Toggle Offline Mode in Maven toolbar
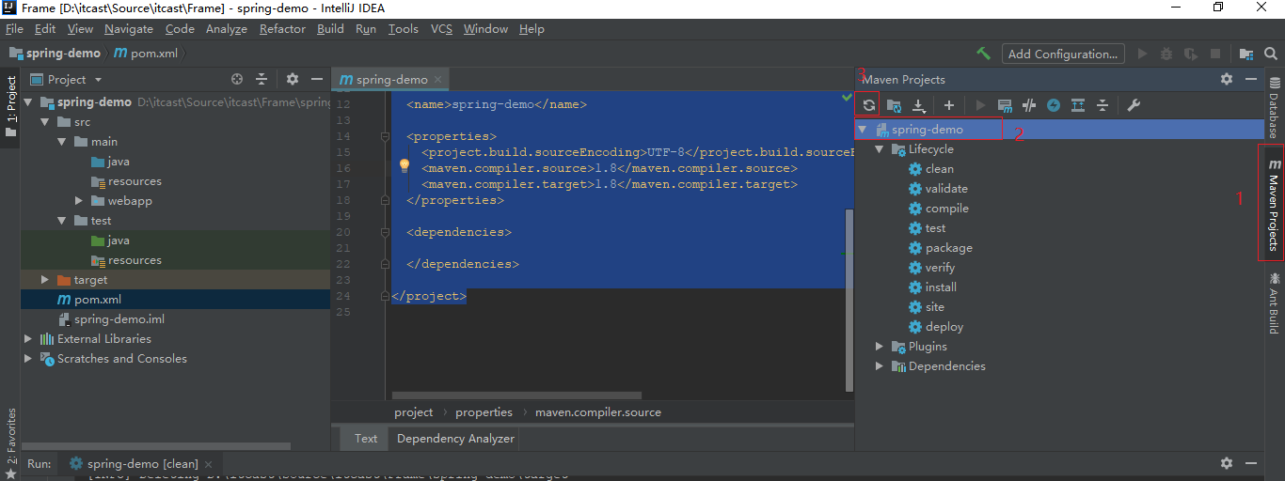1285x481 pixels. point(1029,105)
